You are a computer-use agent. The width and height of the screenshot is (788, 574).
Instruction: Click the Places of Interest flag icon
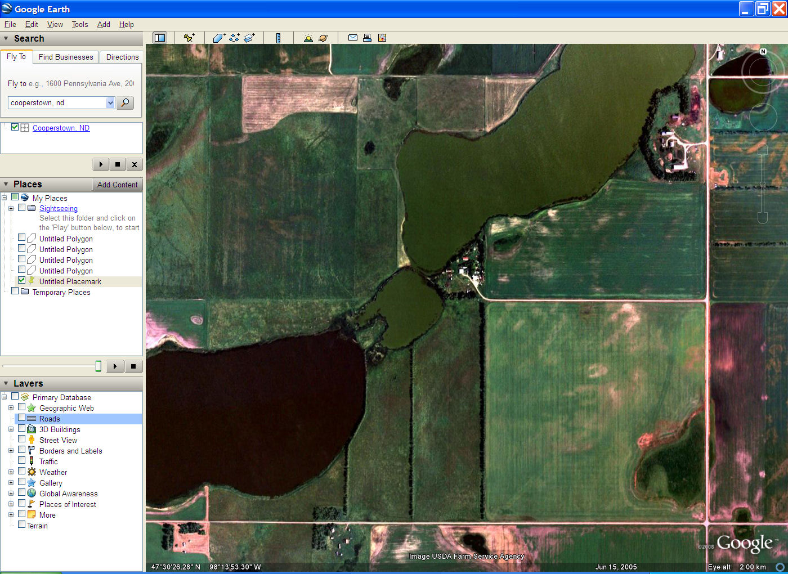[32, 504]
